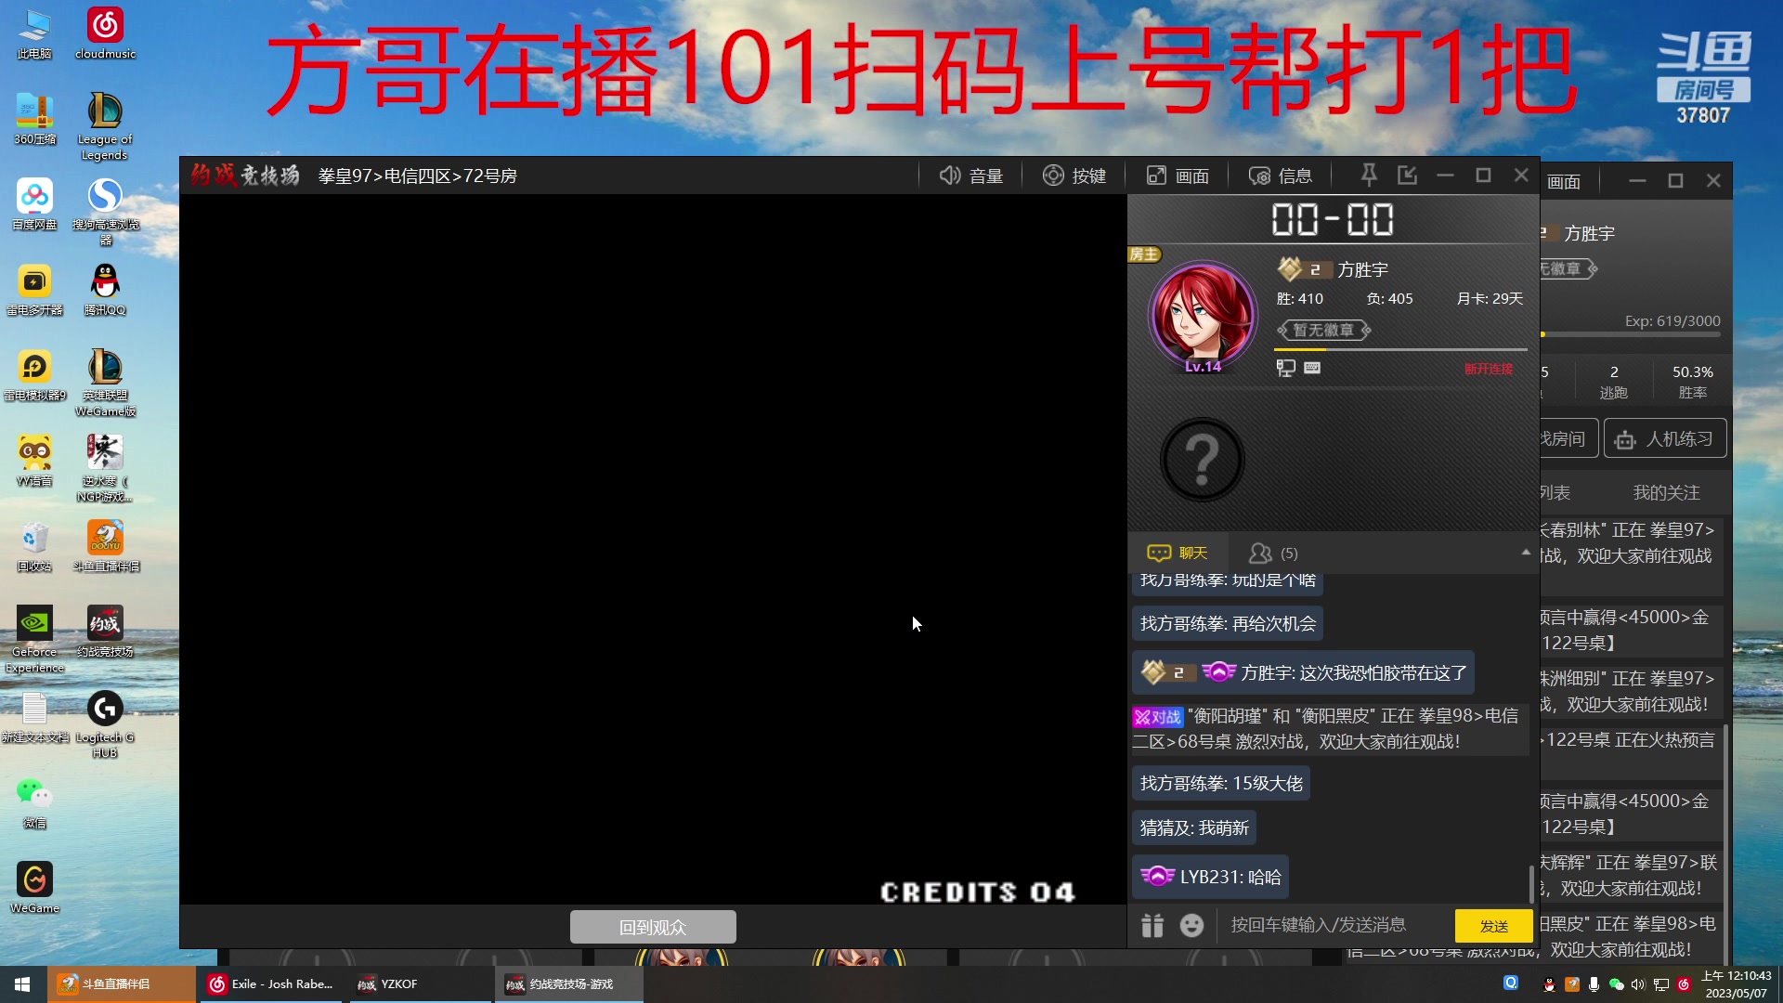This screenshot has height=1003, width=1783.
Task: Click 方胜宇's red-haired avatar
Action: point(1203,316)
